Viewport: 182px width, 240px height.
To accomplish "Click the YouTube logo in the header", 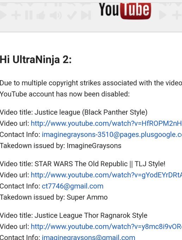I will 125,11.
